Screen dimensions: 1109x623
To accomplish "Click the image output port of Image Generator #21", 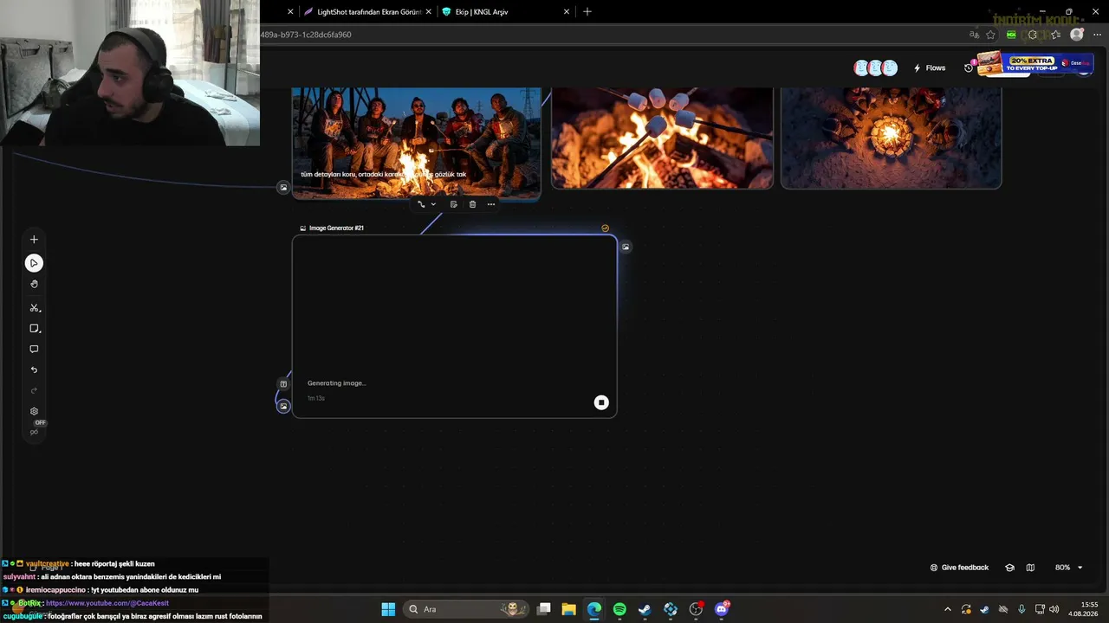I will [626, 247].
